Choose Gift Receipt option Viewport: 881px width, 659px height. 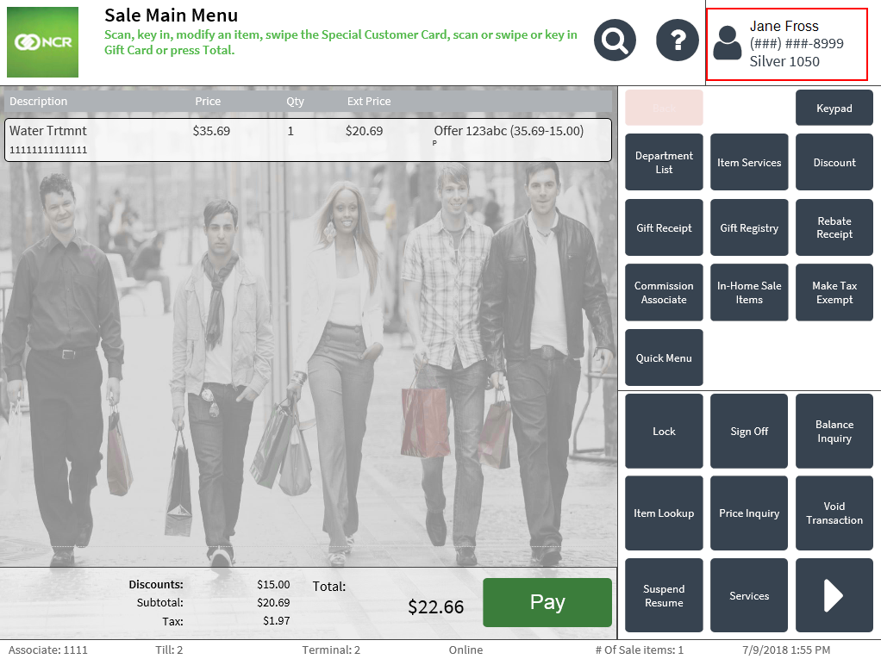pyautogui.click(x=664, y=228)
